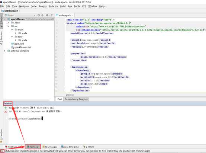Click the green plus new terminal session icon

click(x=6, y=108)
